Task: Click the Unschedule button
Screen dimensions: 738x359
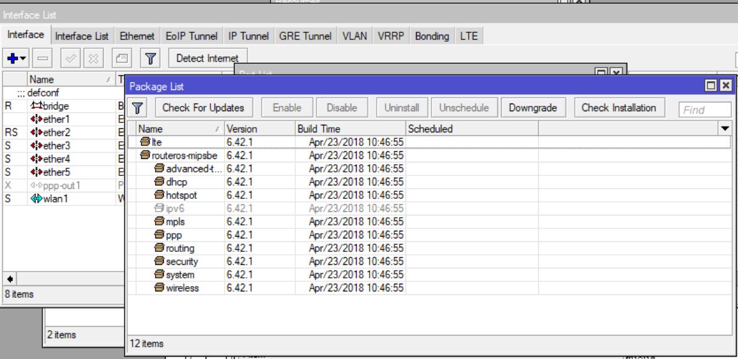Action: point(464,108)
